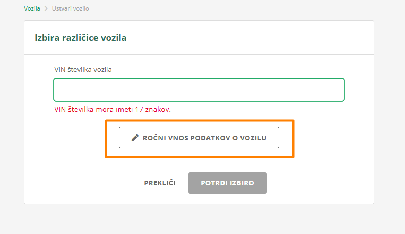Confirm with Potrdi izbiro button
405x234 pixels.
[227, 183]
